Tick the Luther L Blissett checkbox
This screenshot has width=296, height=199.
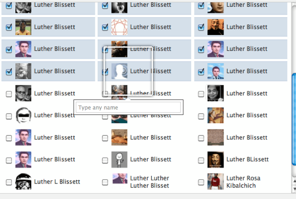click(x=9, y=182)
